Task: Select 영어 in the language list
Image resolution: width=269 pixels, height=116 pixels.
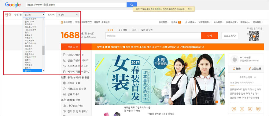Action: pos(33,32)
